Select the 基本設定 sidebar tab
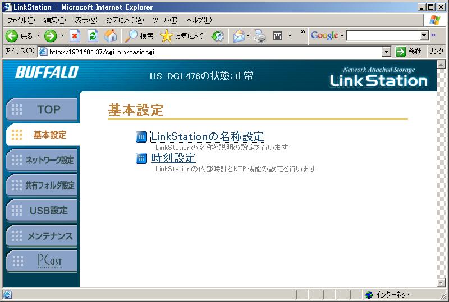449x302 pixels. tap(43, 135)
